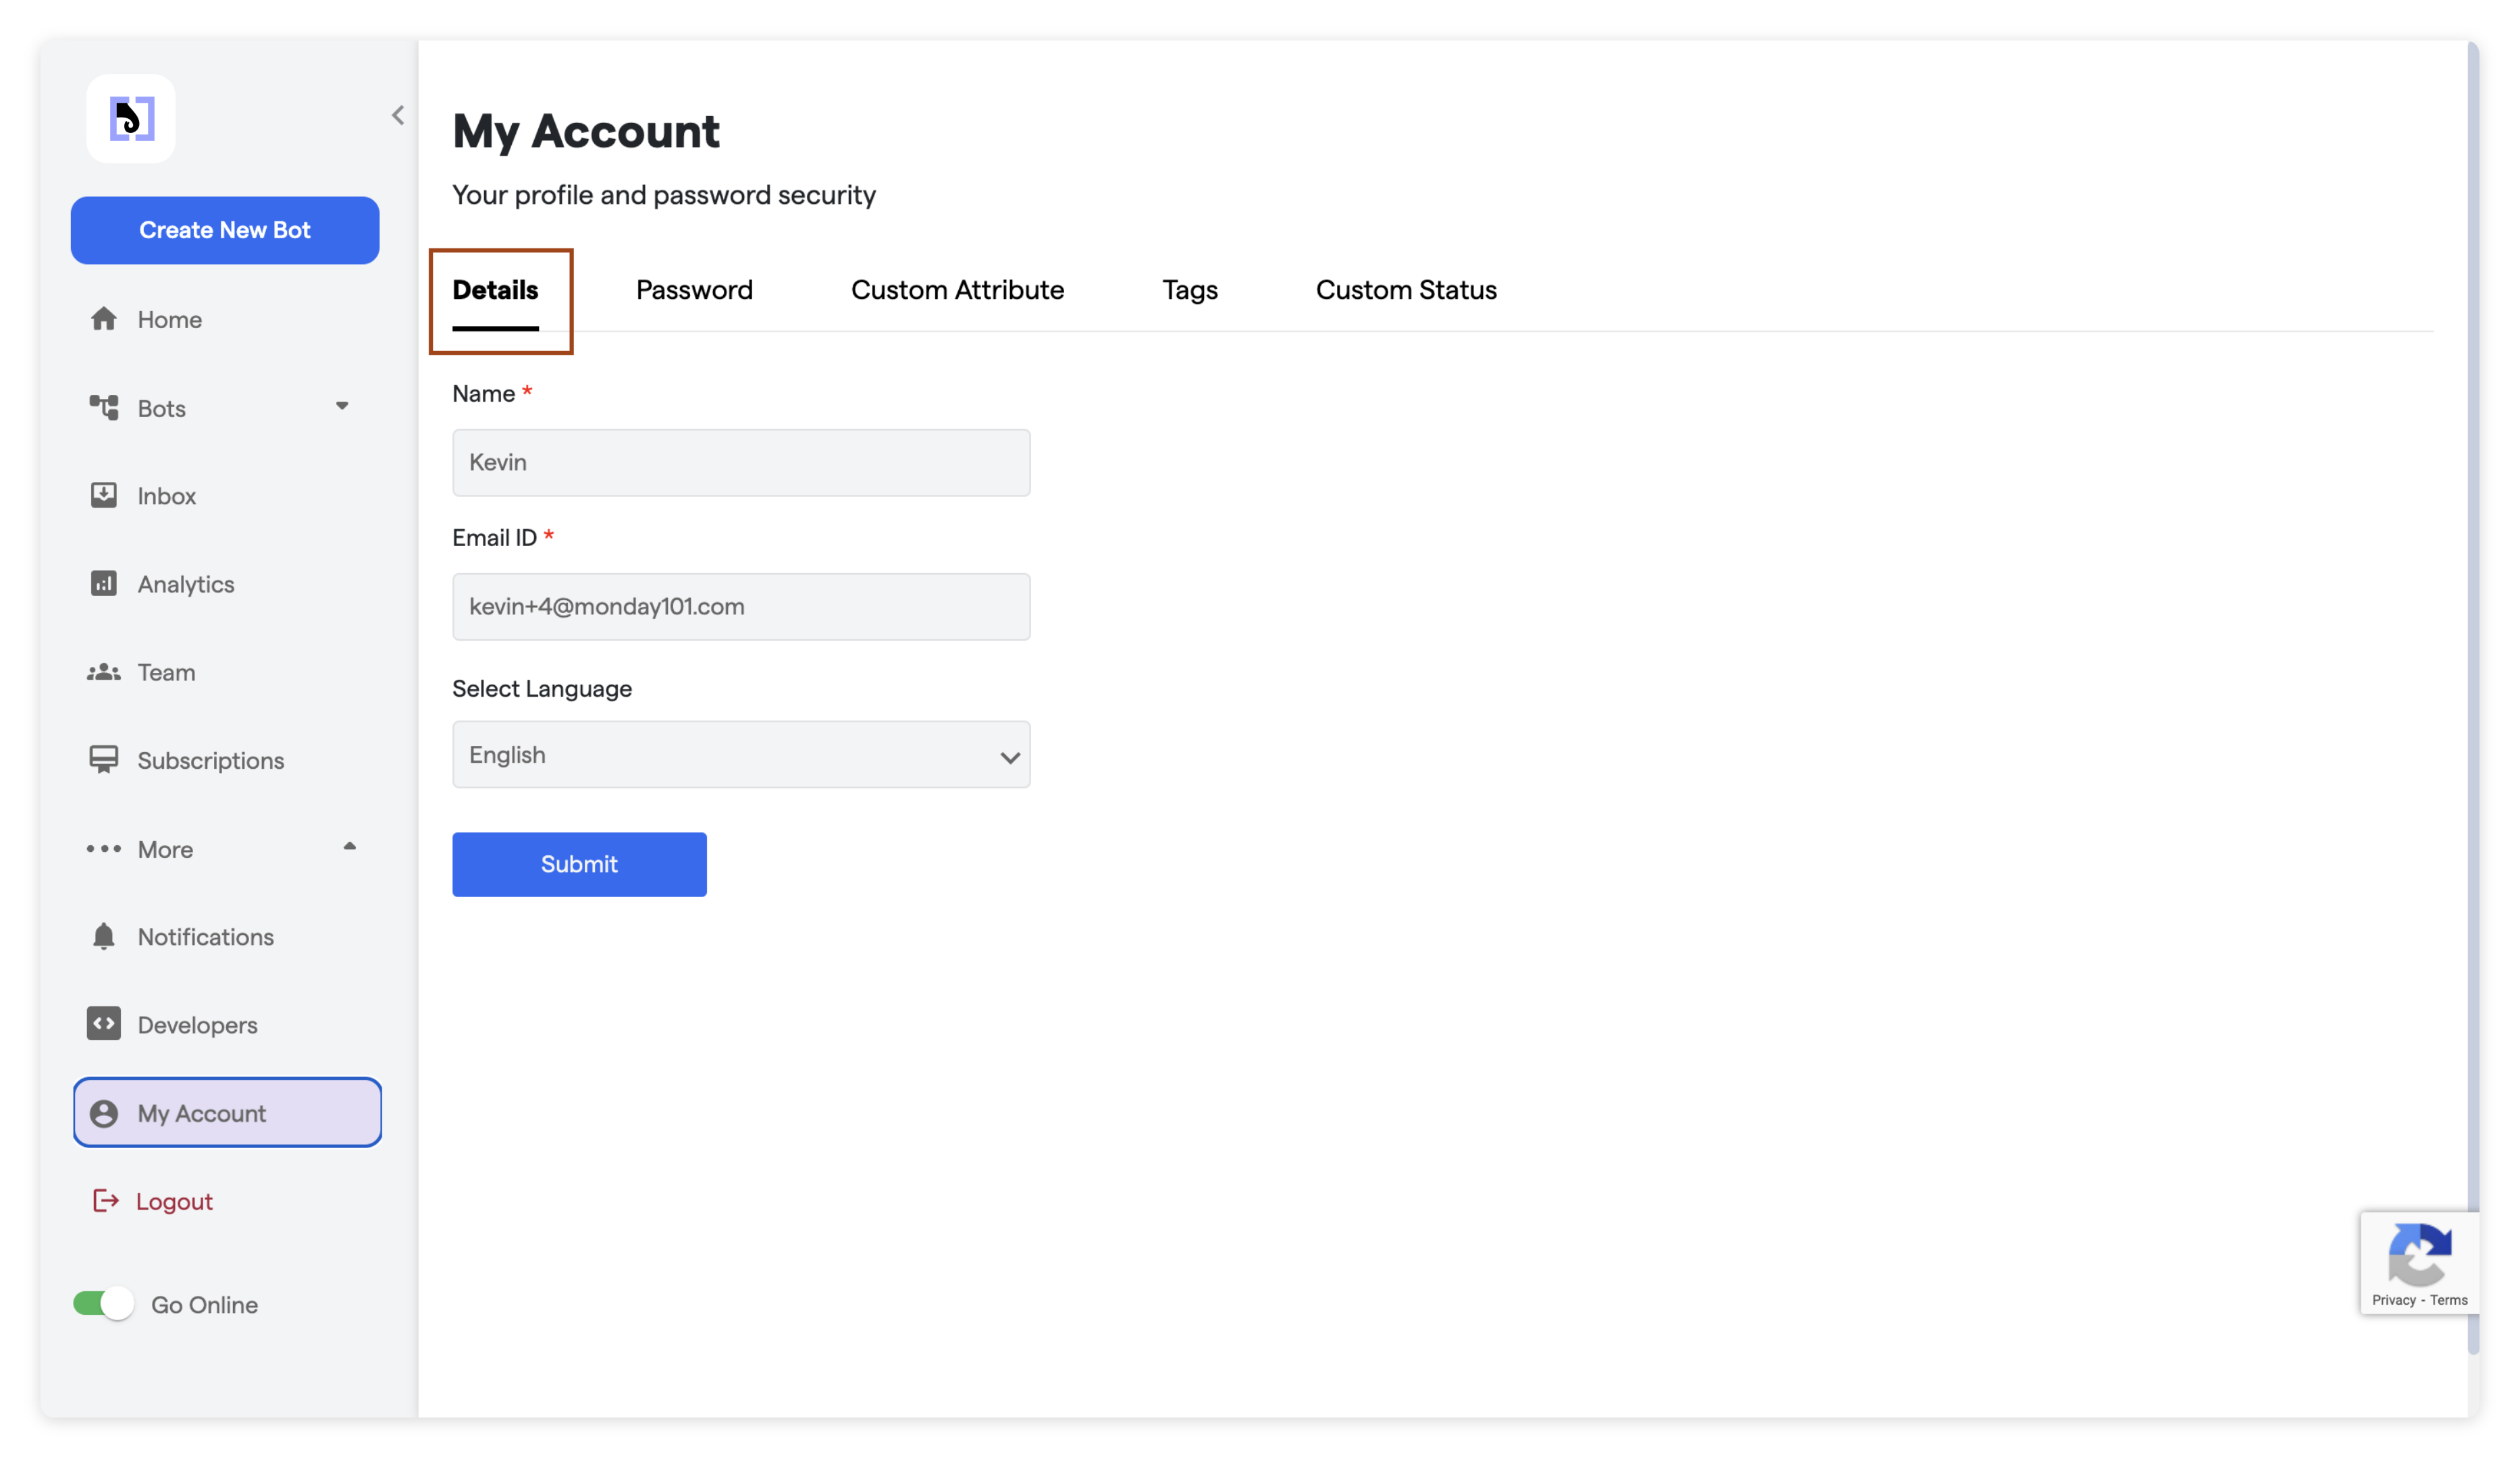Click the Logout exit icon
The height and width of the screenshot is (1458, 2520).
tap(106, 1201)
